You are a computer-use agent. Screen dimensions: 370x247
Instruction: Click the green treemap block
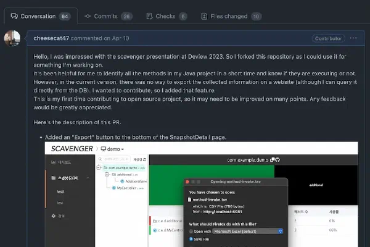coord(212,172)
